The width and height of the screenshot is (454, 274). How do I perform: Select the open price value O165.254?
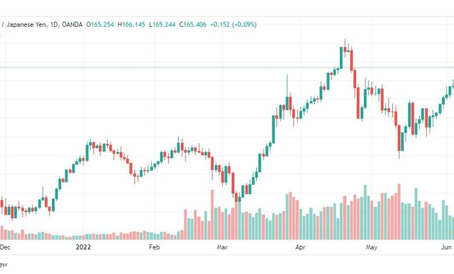point(100,24)
